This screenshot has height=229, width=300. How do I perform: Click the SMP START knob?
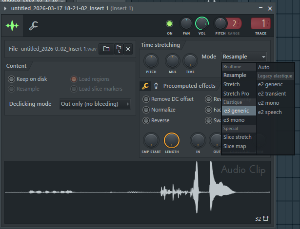[151, 140]
